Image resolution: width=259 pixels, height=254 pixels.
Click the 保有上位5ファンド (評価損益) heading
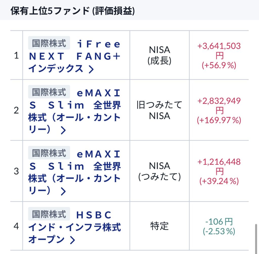click(x=73, y=11)
